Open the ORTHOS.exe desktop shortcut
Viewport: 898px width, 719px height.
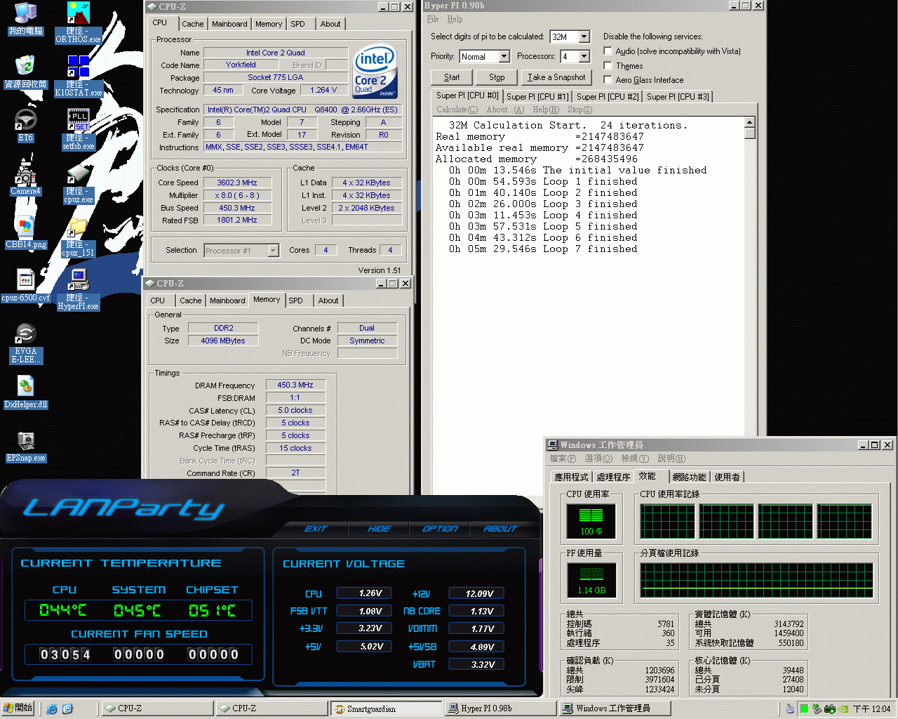pos(78,22)
